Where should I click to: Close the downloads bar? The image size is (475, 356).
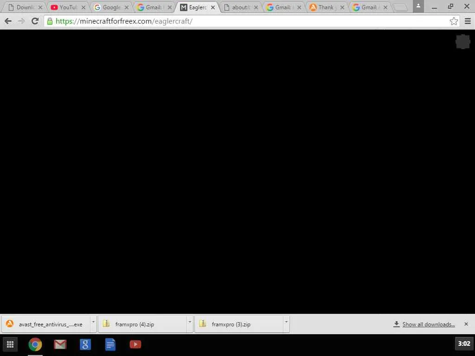[x=466, y=324]
